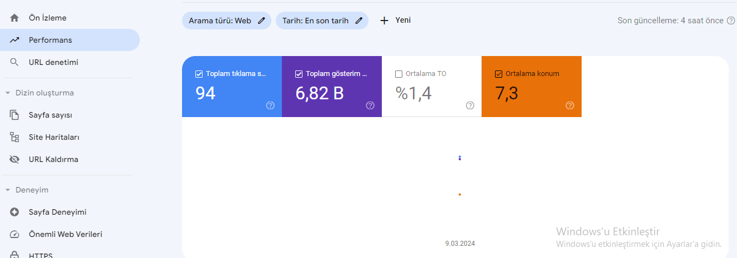The image size is (737, 258).
Task: Open Önemli Web Verileri gauge icon
Action: click(14, 234)
